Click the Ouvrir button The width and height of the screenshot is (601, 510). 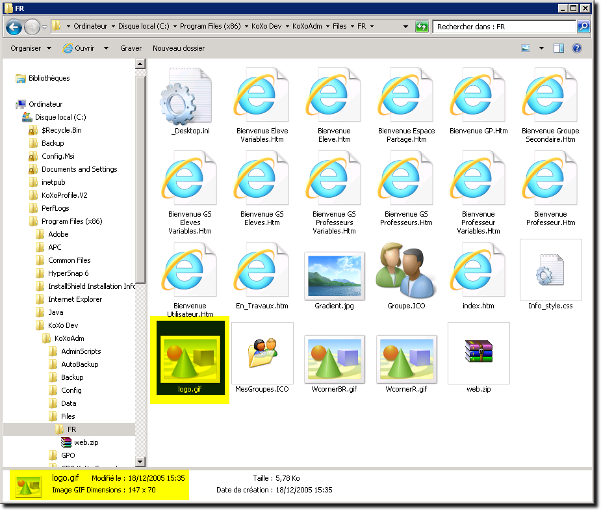[79, 48]
